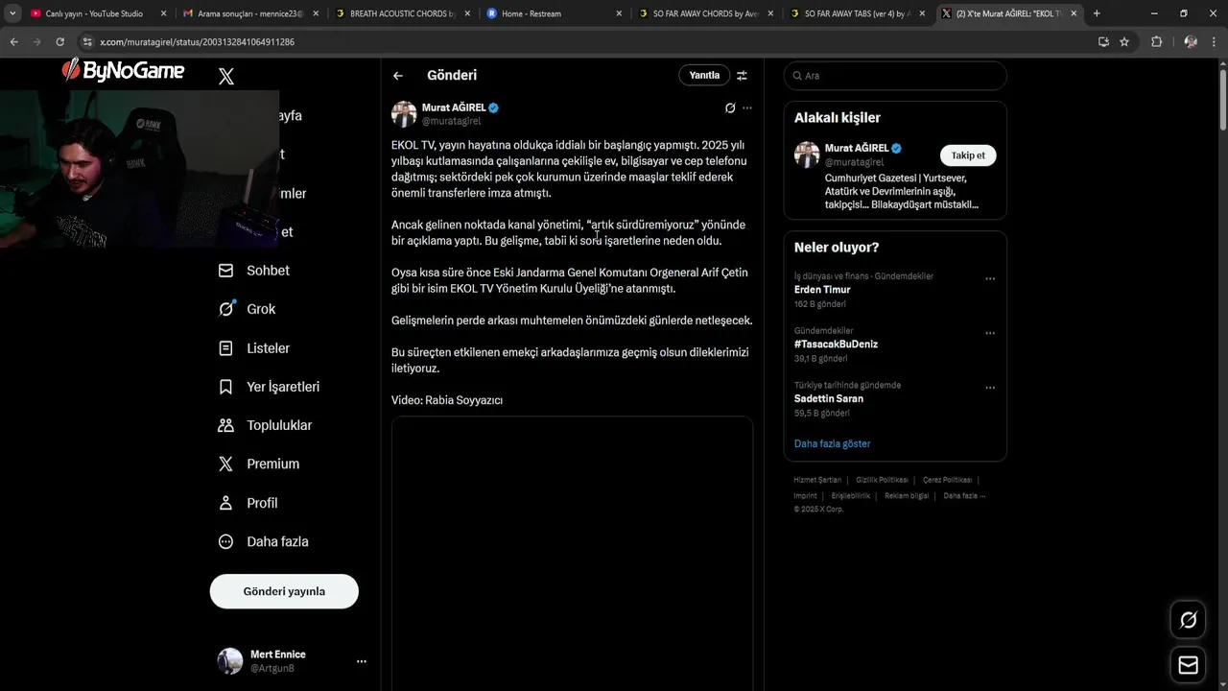The image size is (1228, 691).
Task: Open the X logo home icon
Action: click(x=226, y=77)
